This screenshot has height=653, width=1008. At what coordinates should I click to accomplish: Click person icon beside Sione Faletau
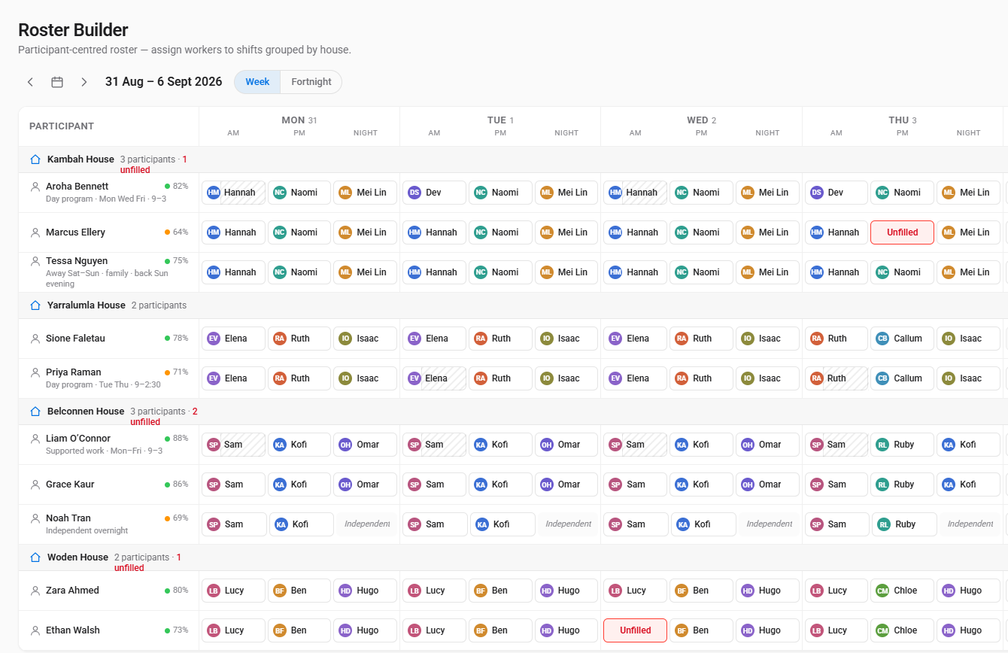click(x=35, y=339)
